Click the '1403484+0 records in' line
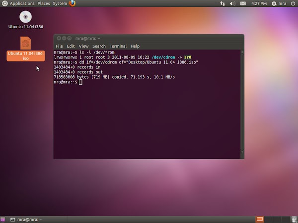298x223 pixels. click(77, 67)
